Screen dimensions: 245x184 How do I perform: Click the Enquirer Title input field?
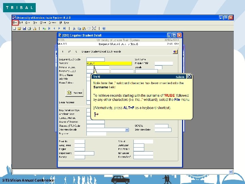coord(164,63)
